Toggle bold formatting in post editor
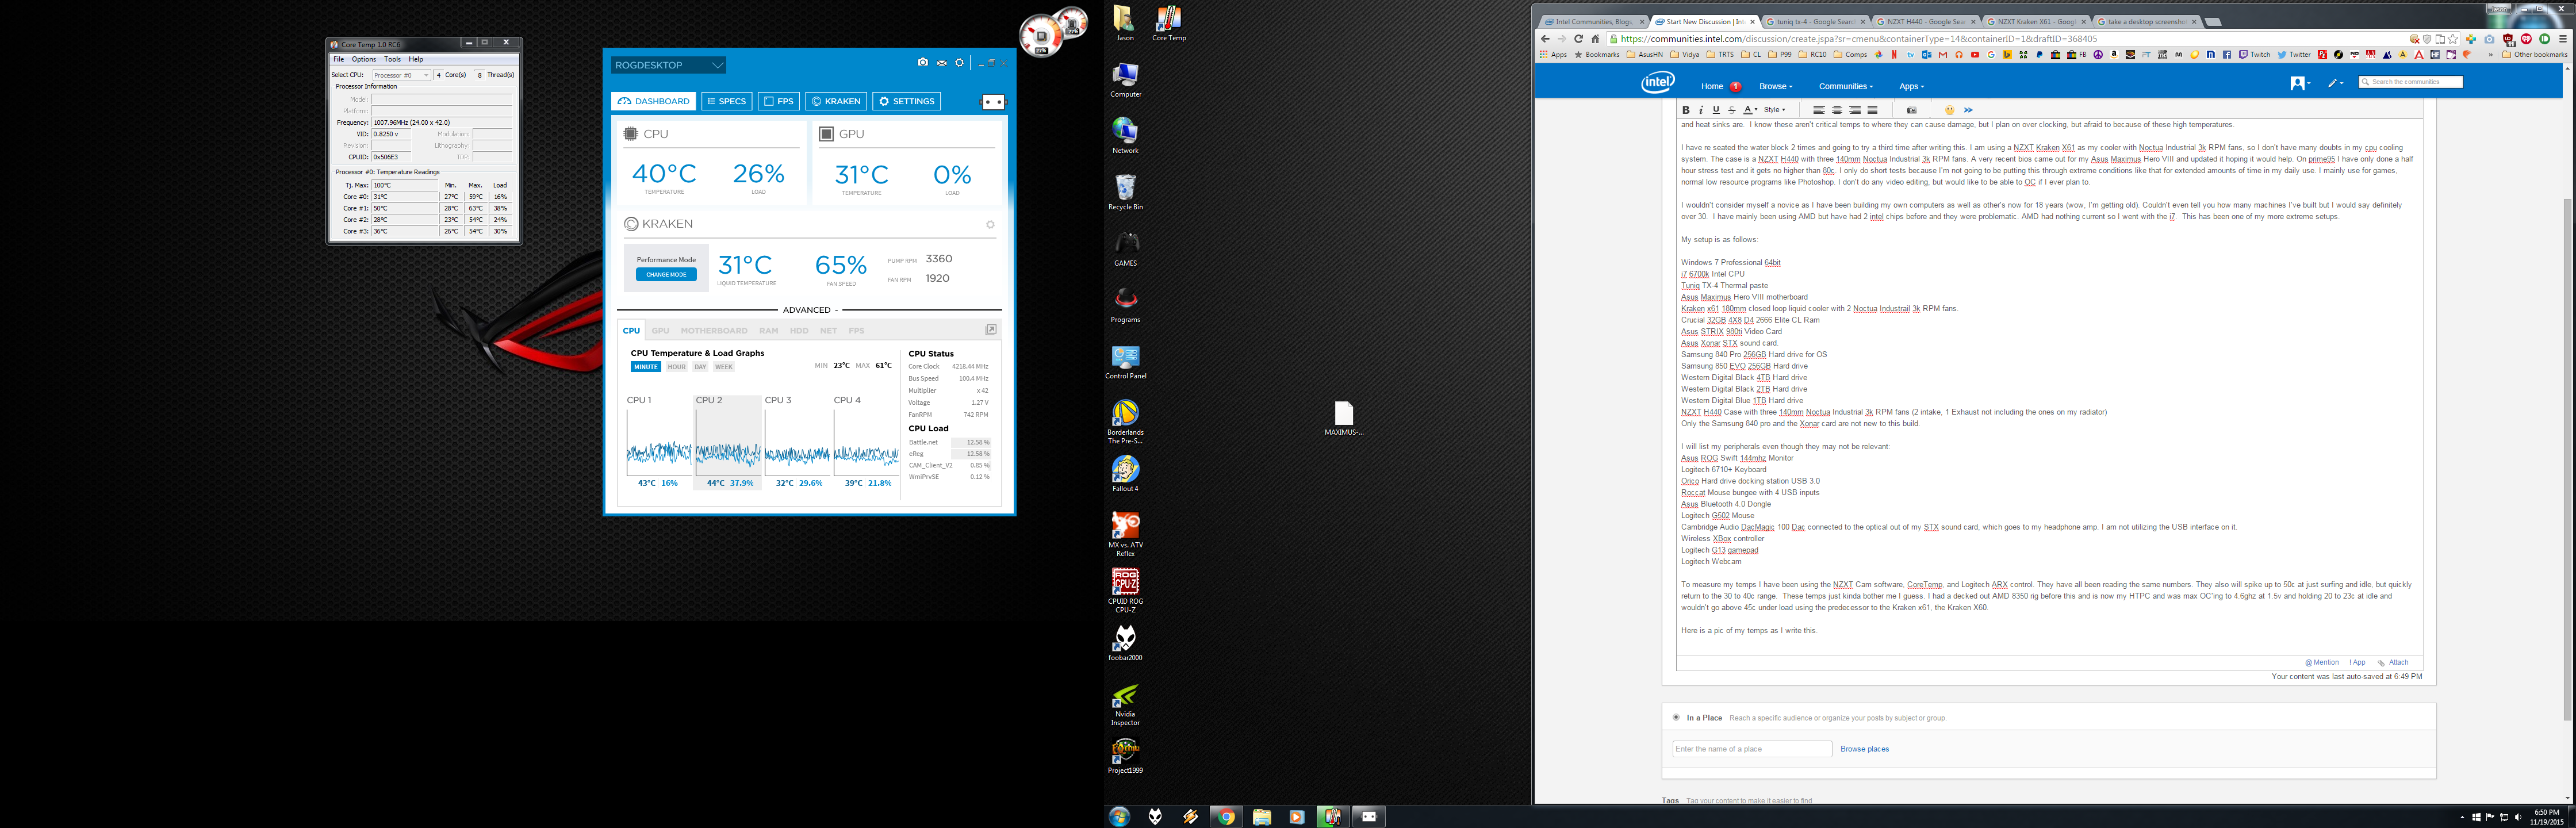Viewport: 2576px width, 828px height. (1686, 110)
